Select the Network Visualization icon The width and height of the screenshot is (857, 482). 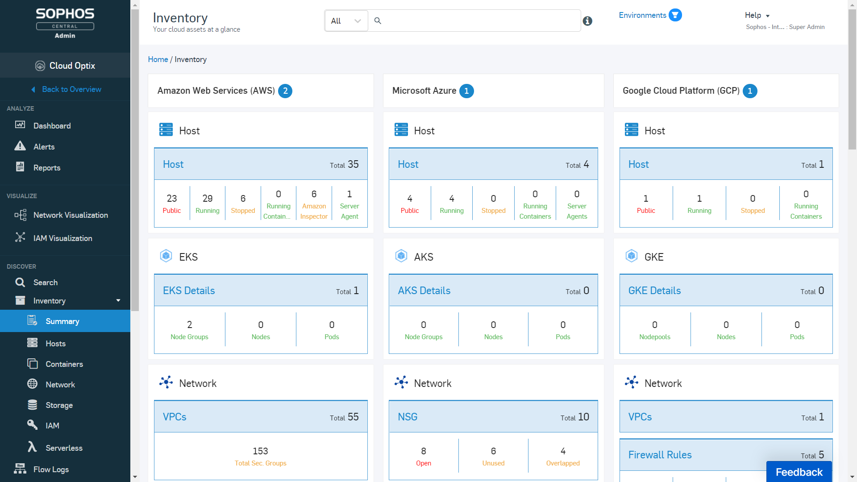click(x=21, y=215)
